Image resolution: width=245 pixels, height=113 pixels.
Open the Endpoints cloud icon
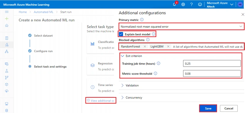pyautogui.click(x=7, y=91)
